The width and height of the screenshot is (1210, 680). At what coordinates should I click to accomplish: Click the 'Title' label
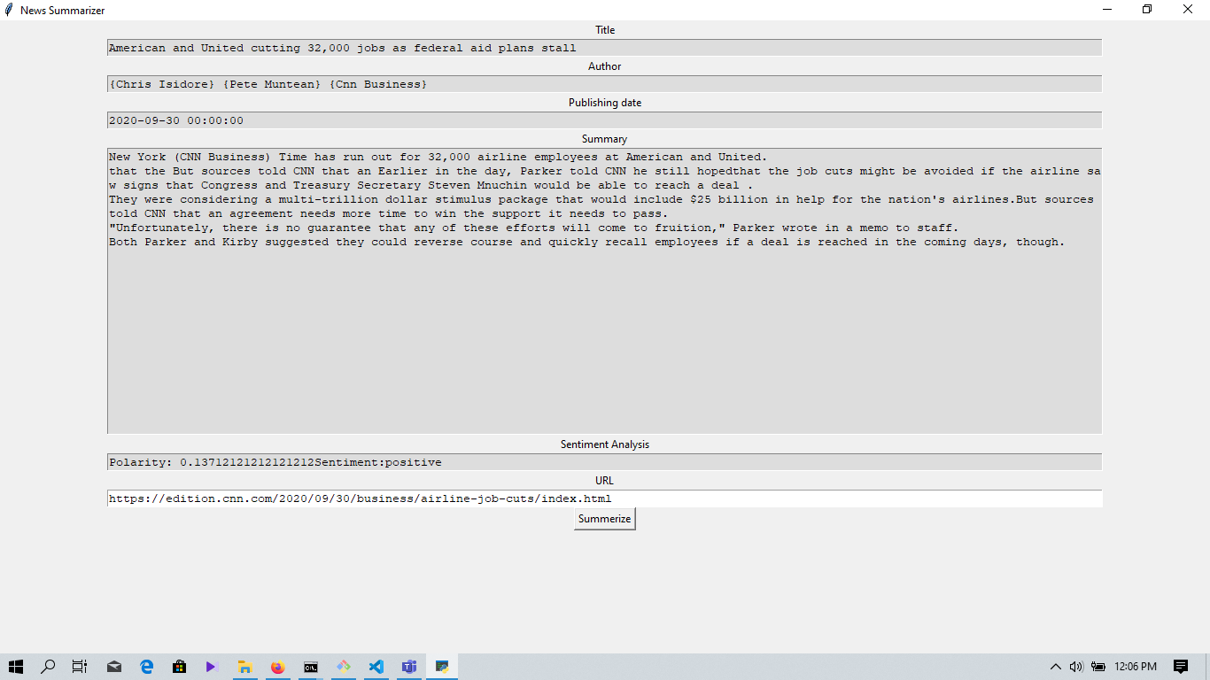(604, 30)
